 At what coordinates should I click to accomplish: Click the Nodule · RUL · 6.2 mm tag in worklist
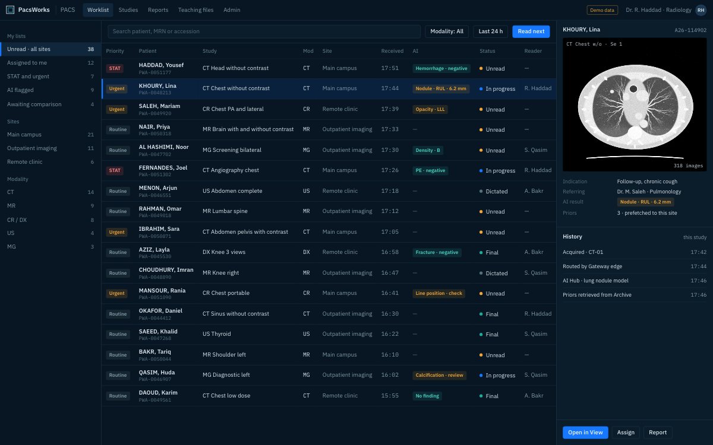[441, 88]
